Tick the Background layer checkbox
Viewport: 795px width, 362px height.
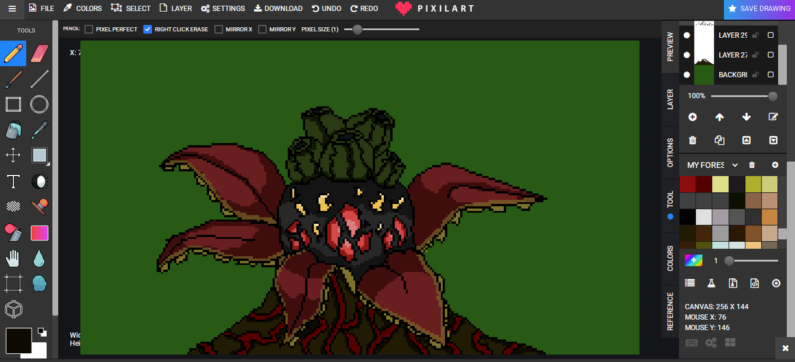771,75
